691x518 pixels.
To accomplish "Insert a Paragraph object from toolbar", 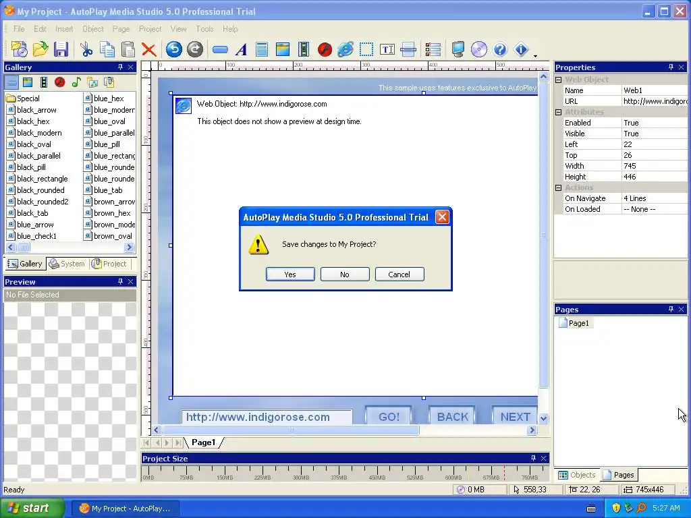I will coord(262,49).
